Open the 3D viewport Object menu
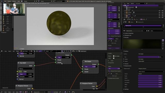The width and height of the screenshot is (165, 93). tap(18, 51)
